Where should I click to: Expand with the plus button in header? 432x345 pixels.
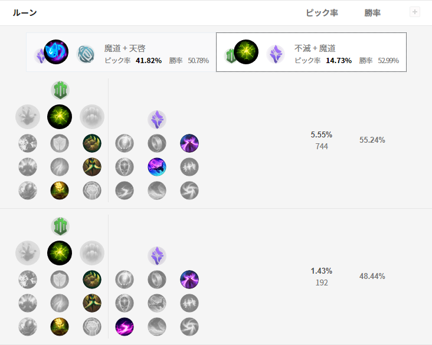pos(415,12)
